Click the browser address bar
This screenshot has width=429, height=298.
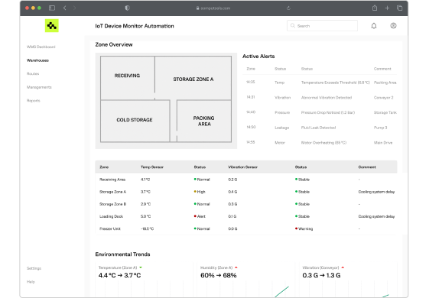(213, 8)
